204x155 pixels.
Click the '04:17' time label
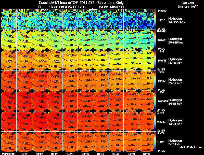coord(40,154)
